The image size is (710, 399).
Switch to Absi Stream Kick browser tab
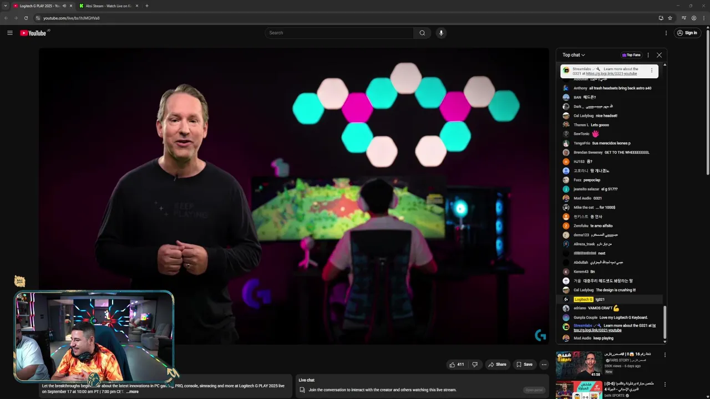[x=108, y=6]
